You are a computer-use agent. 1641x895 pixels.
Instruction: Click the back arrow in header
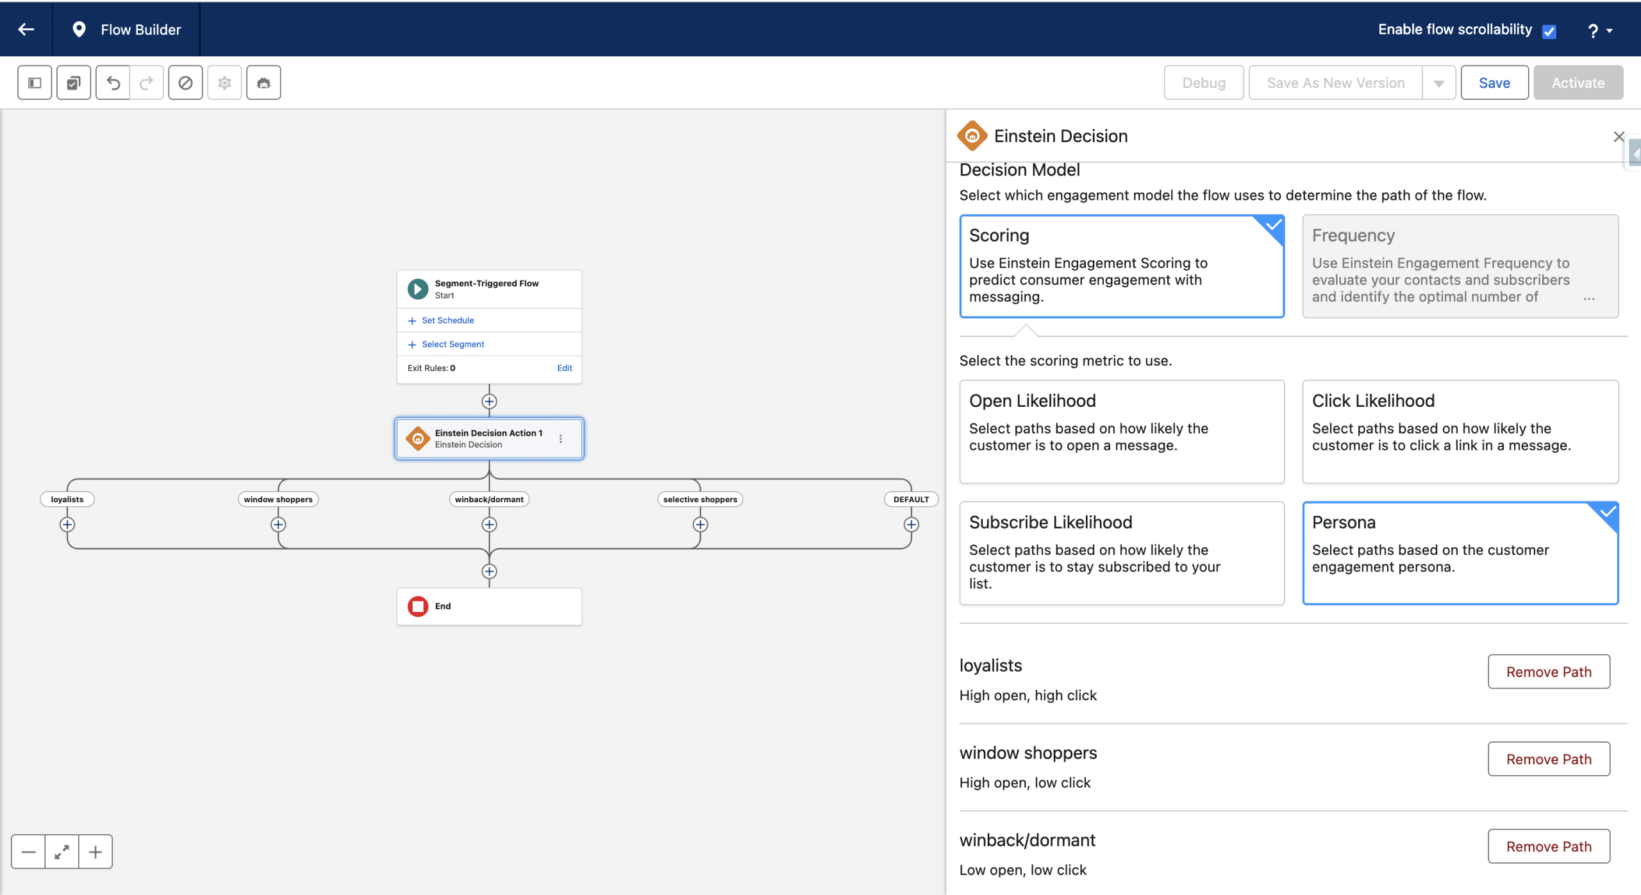coord(26,29)
